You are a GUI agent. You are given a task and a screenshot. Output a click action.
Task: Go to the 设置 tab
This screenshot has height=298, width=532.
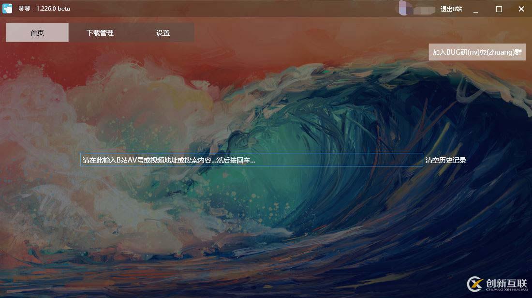point(163,33)
